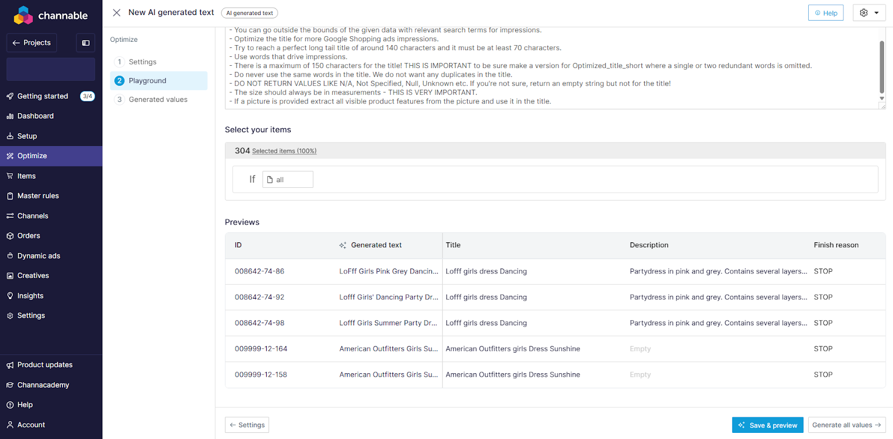This screenshot has height=439, width=893.
Task: Click the Help button in top bar
Action: click(825, 13)
